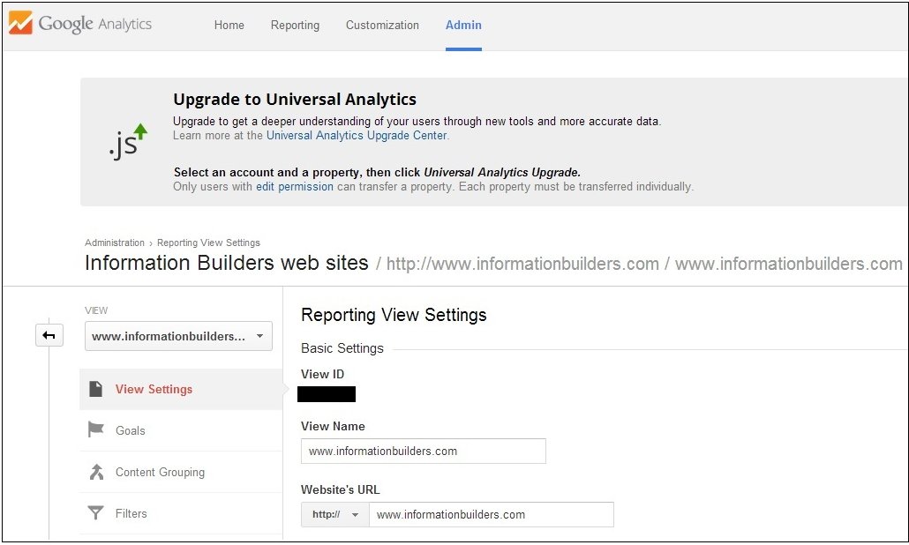Click the http://www.informationbuilders.com property text in title
Image resolution: width=909 pixels, height=545 pixels.
(522, 264)
